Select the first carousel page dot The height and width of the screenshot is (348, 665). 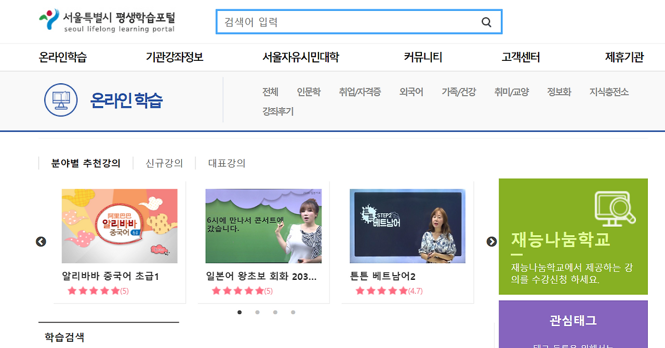click(x=240, y=312)
